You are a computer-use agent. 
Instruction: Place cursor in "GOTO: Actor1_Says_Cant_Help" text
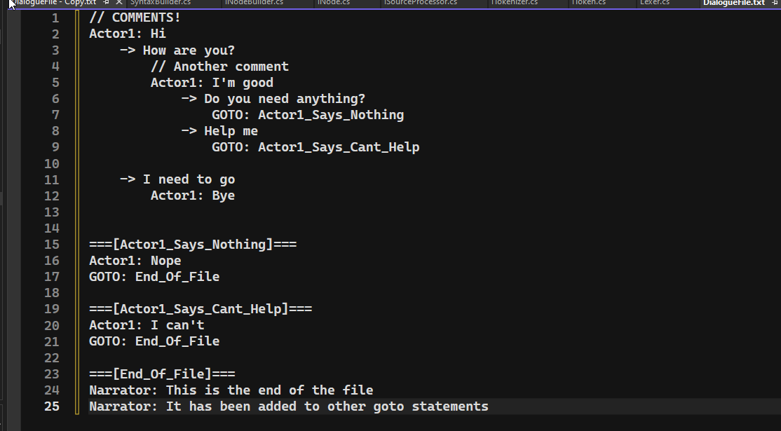(315, 147)
